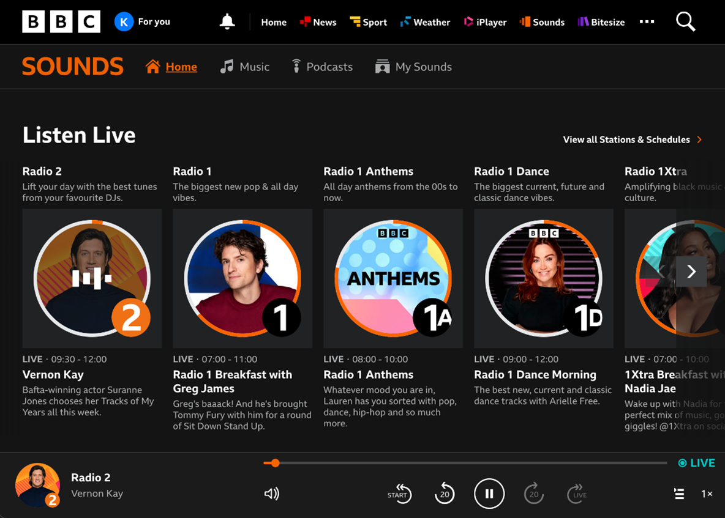Open Radio 1 Breakfast with Greg James thumbnail
Viewport: 725px width, 518px height.
(242, 278)
